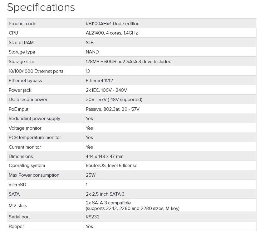Click the RB1100AHx4 Dude edition value

[112, 24]
